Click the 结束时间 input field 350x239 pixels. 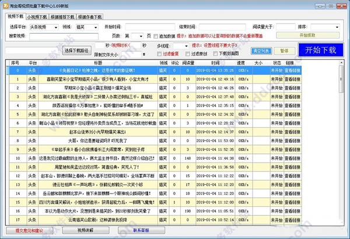click(x=222, y=27)
